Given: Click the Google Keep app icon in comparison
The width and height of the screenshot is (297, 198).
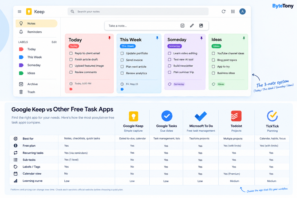Looking at the screenshot, I should coord(133,116).
